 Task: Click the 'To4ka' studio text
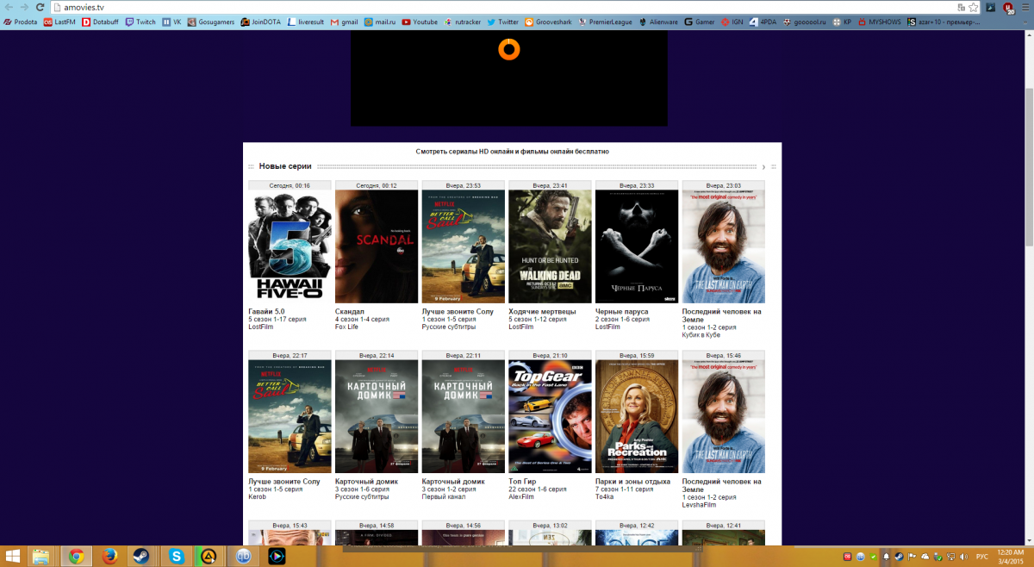(605, 496)
